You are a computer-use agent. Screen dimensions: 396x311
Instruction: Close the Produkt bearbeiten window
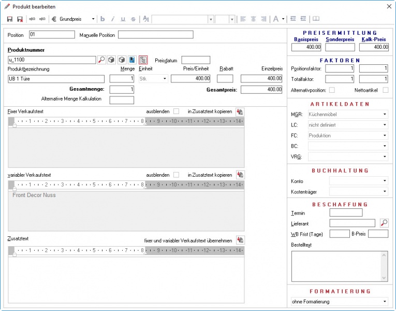(389, 7)
